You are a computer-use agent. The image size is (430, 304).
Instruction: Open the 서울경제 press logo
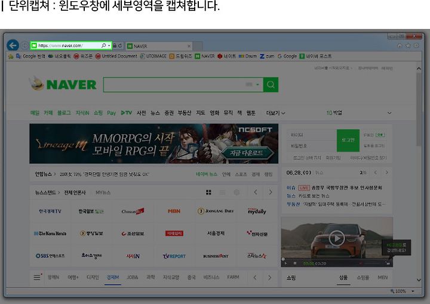coord(216,234)
